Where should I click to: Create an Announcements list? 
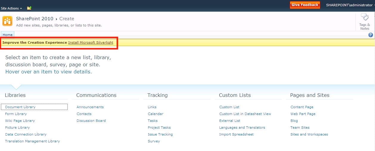90,107
